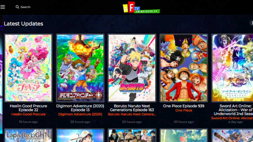Viewport: 253px width, 142px height.
Task: Open One Piece Episode 939 title
Action: pyautogui.click(x=184, y=106)
